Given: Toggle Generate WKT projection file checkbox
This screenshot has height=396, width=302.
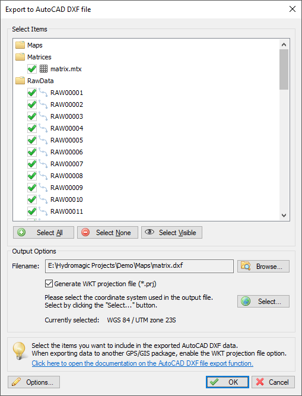Looking at the screenshot, I should [49, 284].
